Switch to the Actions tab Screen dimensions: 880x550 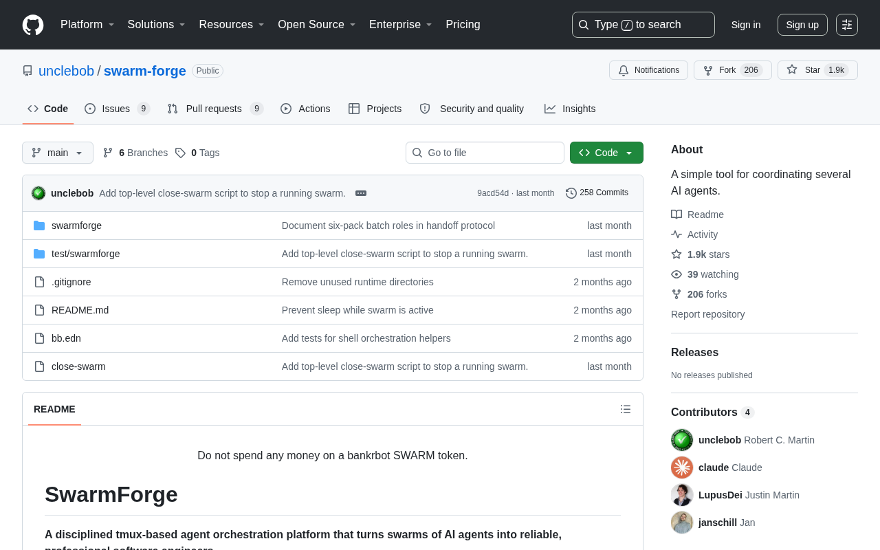pyautogui.click(x=305, y=109)
